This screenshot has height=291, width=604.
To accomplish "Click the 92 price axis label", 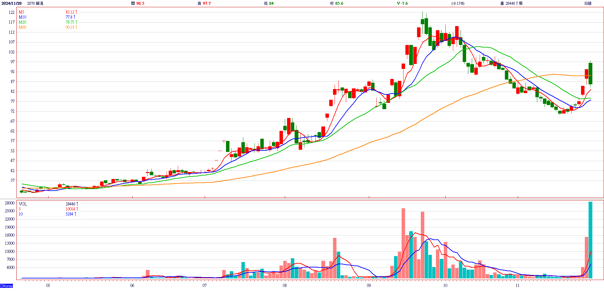I will (x=13, y=72).
